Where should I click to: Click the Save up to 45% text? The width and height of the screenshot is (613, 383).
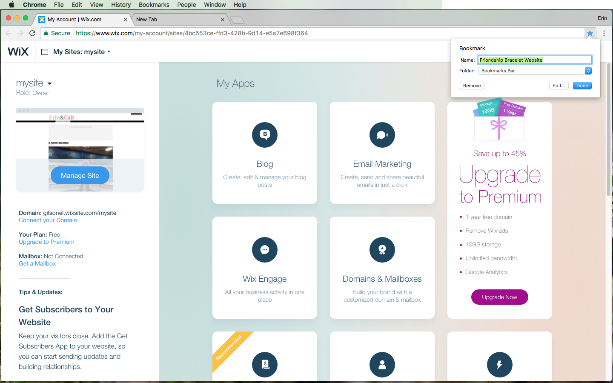click(x=500, y=154)
